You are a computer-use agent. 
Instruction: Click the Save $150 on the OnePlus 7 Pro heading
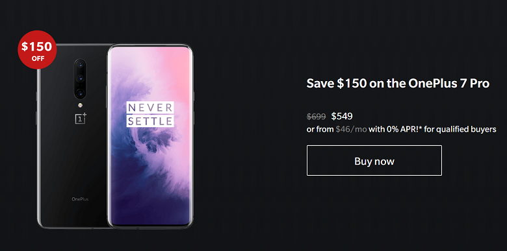pos(398,84)
